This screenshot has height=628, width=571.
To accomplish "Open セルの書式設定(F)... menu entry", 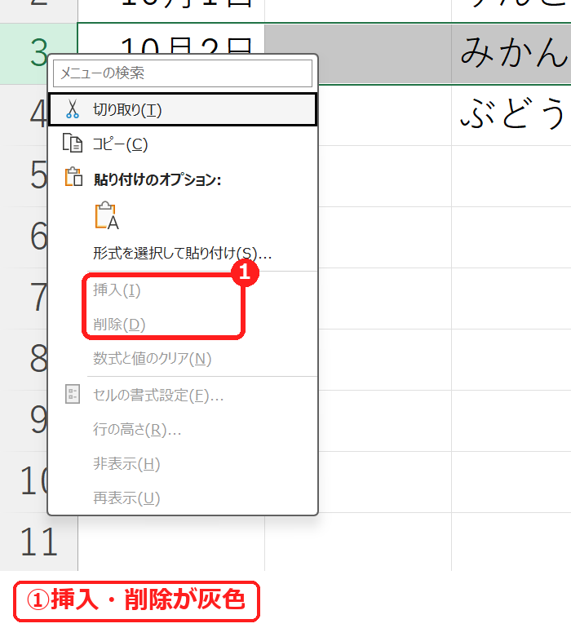I will pos(183,396).
